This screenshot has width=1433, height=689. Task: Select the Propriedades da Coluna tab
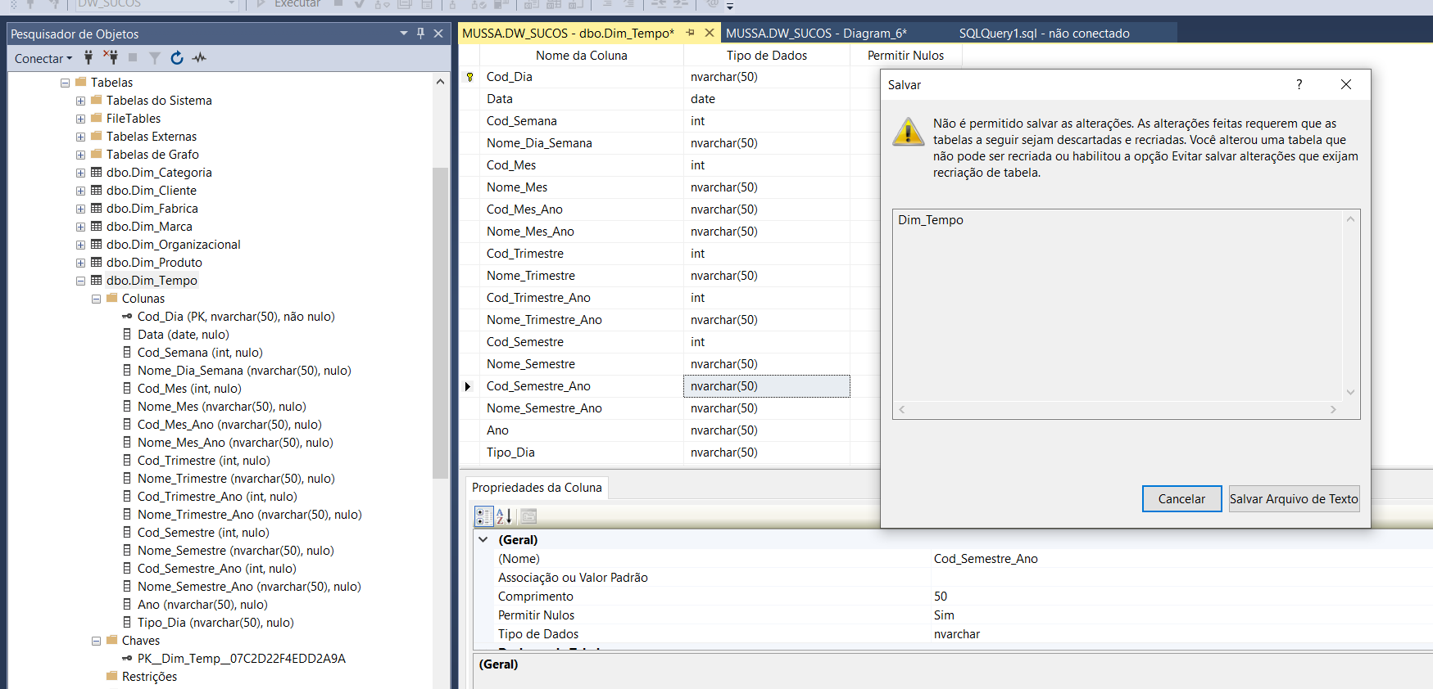tap(537, 487)
